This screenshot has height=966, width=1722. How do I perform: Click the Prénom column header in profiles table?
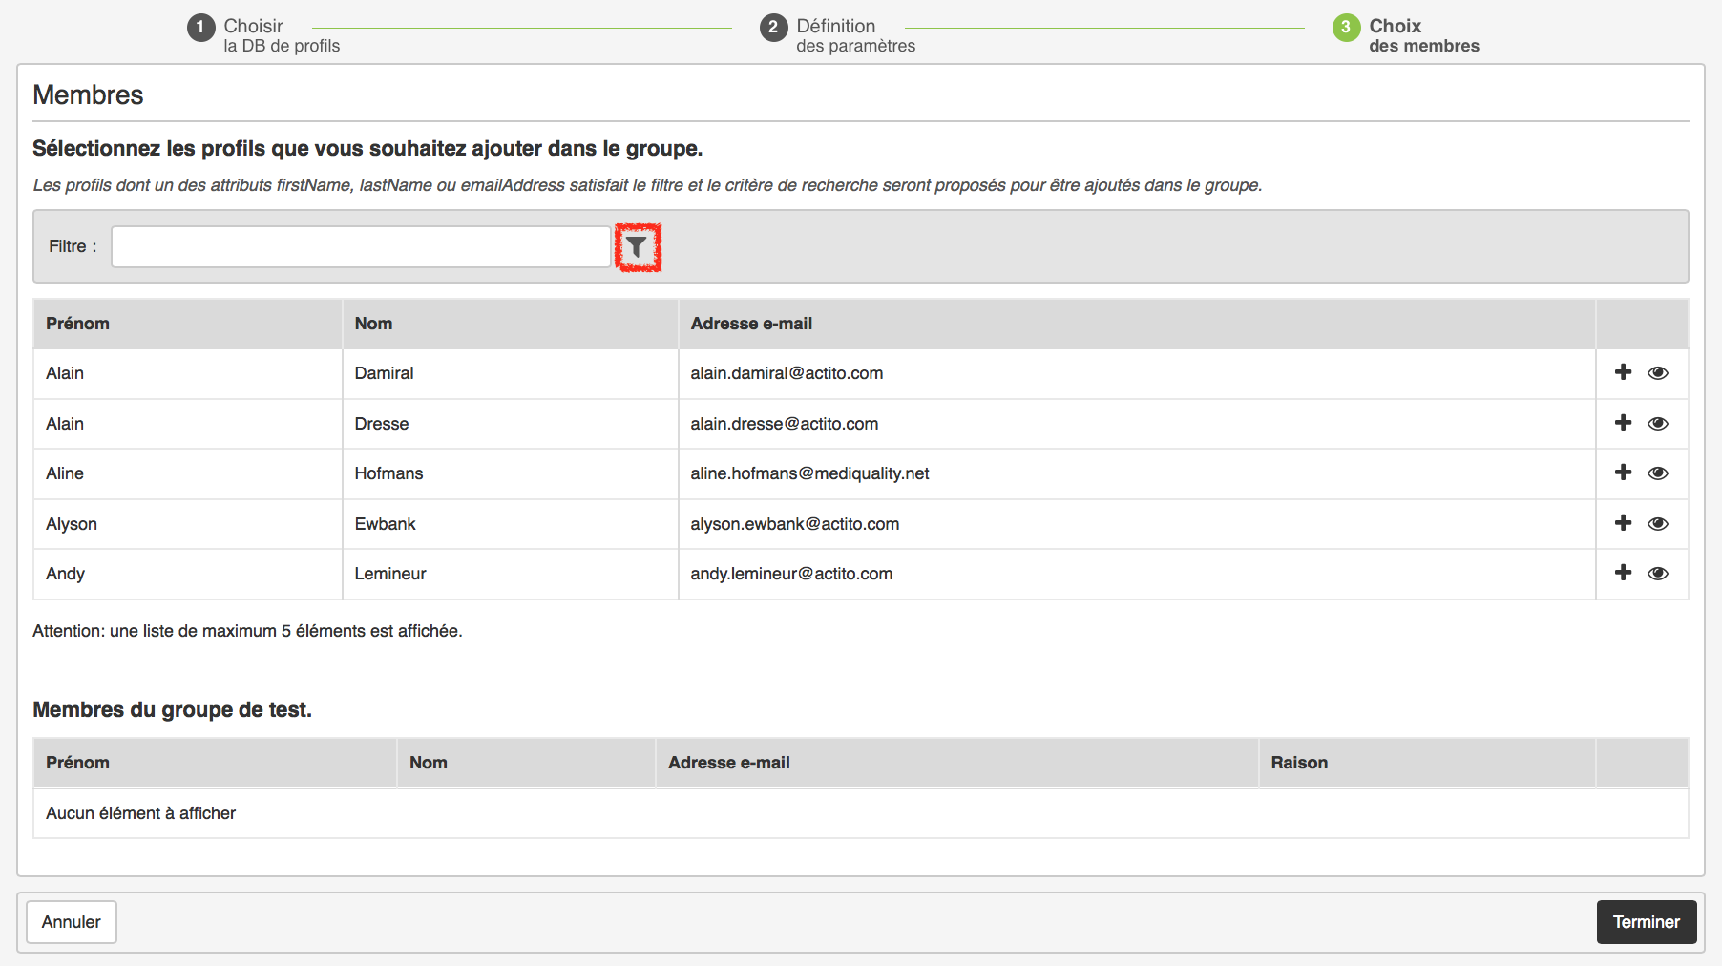[x=78, y=324]
